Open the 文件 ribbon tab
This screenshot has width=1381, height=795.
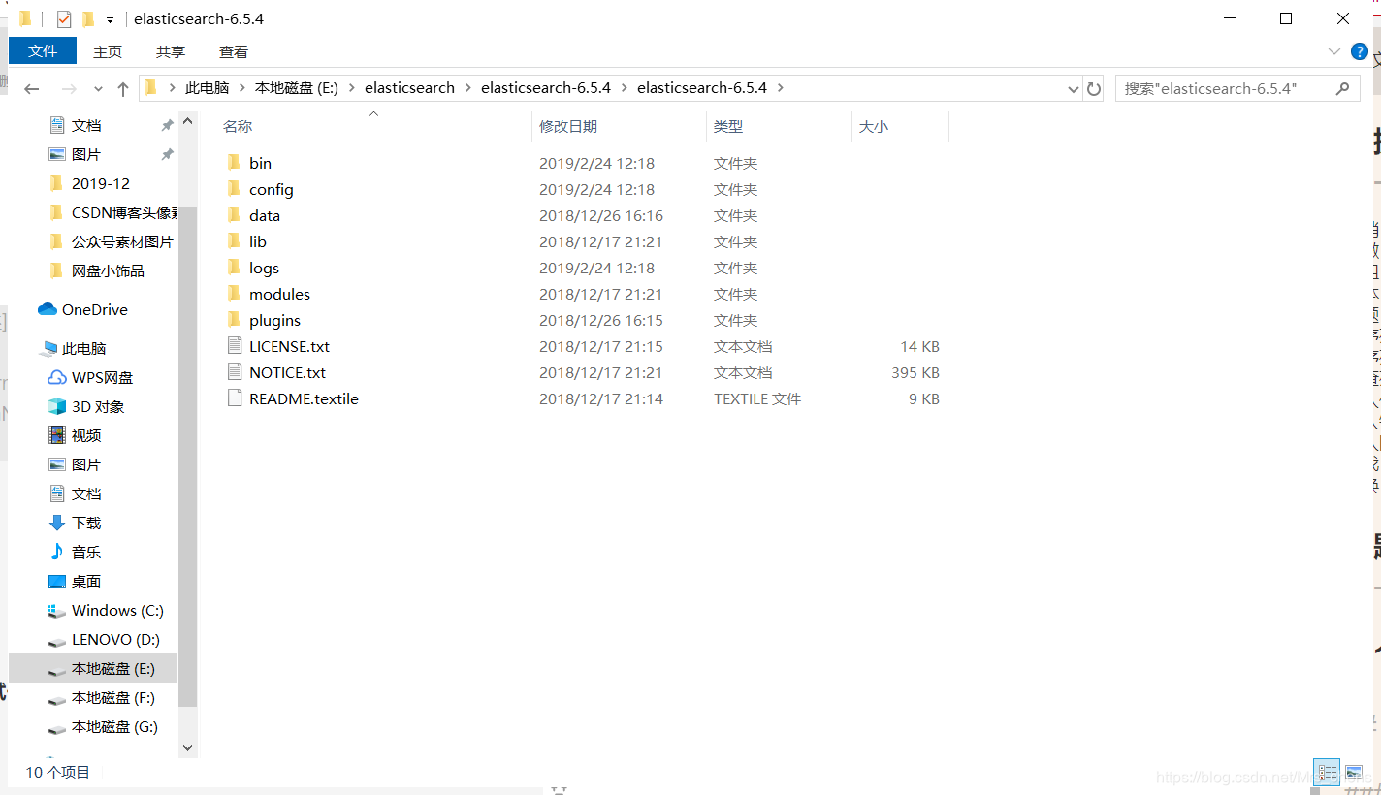(x=43, y=51)
